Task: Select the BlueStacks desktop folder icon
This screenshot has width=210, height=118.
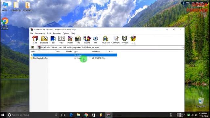Action: click(16, 7)
